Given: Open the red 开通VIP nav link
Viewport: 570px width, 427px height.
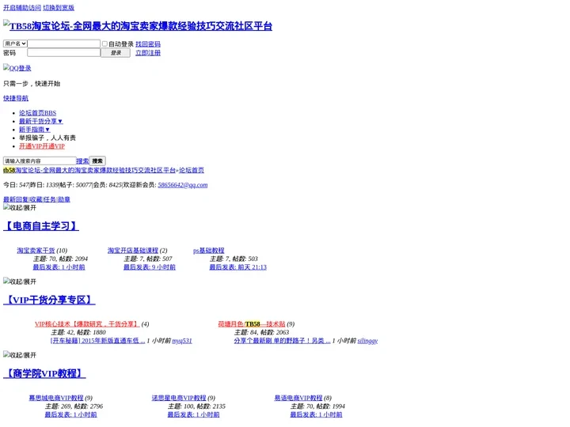Looking at the screenshot, I should [42, 146].
